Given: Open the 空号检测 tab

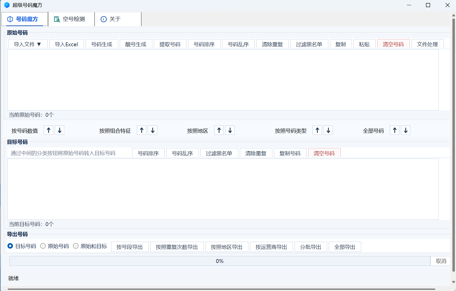Looking at the screenshot, I should [71, 19].
